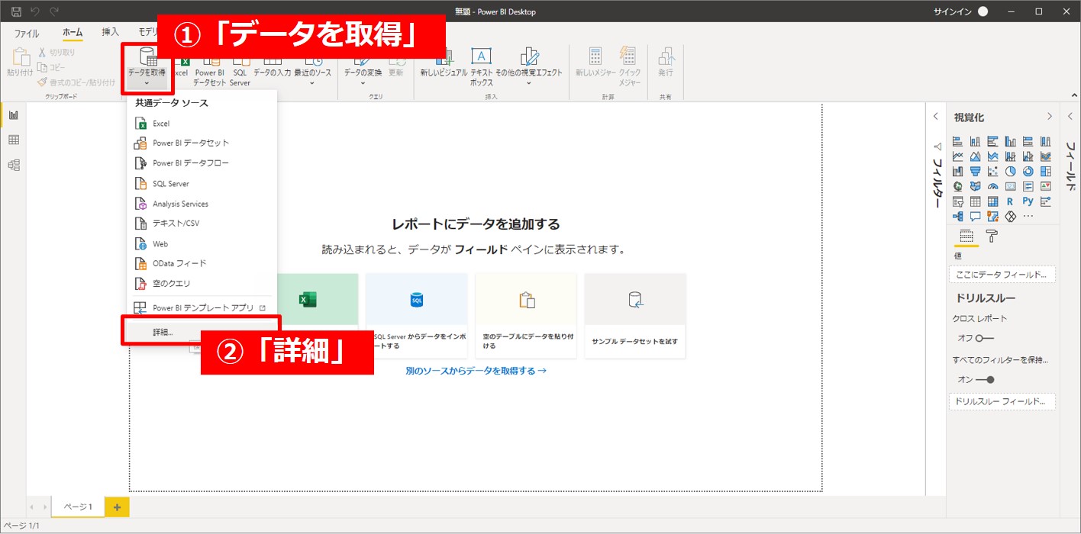Viewport: 1081px width, 534px height.
Task: Select the R script visual icon
Action: [x=1010, y=202]
